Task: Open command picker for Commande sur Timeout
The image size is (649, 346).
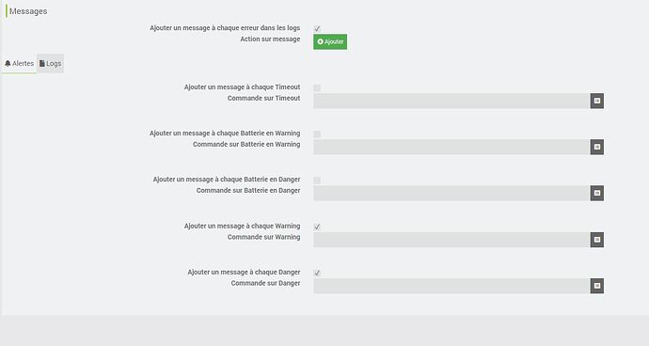Action: point(597,101)
